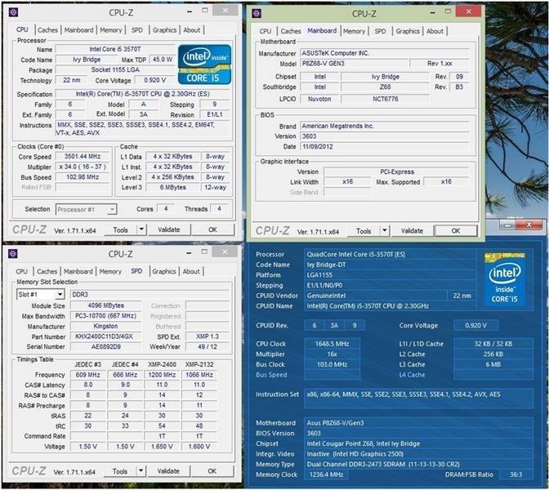Viewport: 549px width, 490px height.
Task: Click the Memory Clock 1236.4 MHz value
Action: click(x=326, y=474)
